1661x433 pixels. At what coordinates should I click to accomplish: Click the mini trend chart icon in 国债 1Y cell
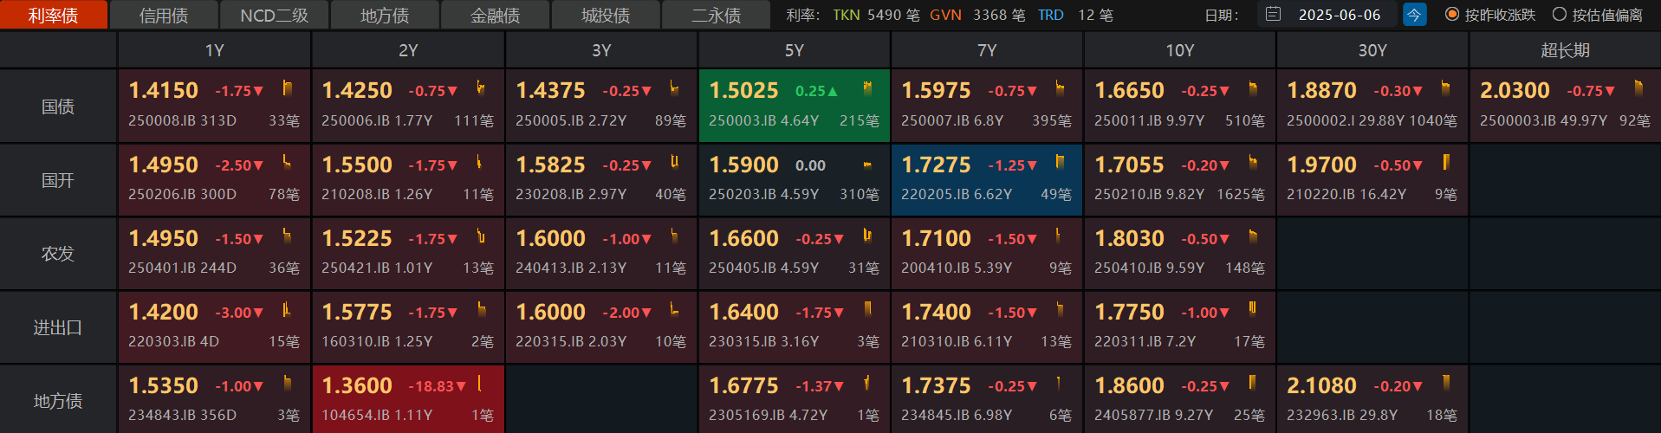click(x=287, y=88)
